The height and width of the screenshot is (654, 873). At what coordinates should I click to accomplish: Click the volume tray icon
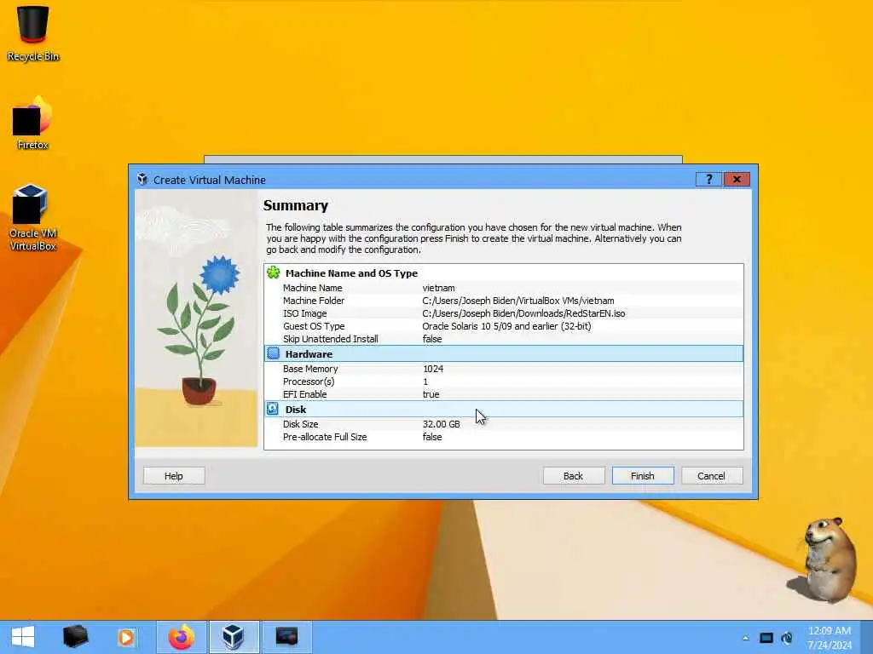(787, 638)
